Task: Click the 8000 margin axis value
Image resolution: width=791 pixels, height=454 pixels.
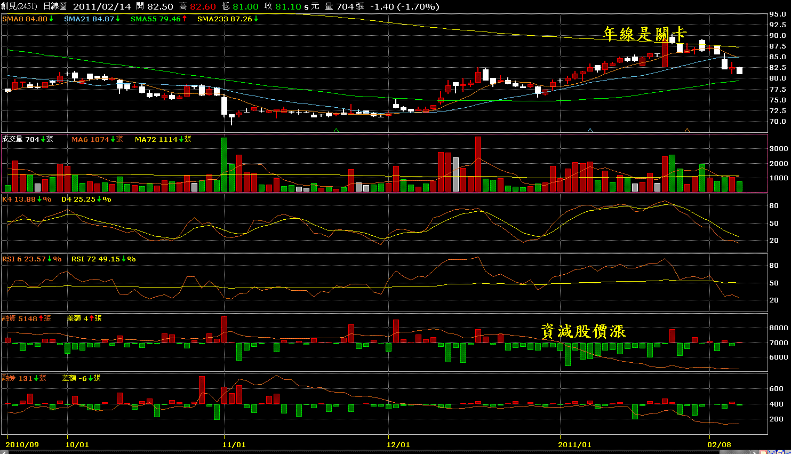Action: [x=778, y=329]
